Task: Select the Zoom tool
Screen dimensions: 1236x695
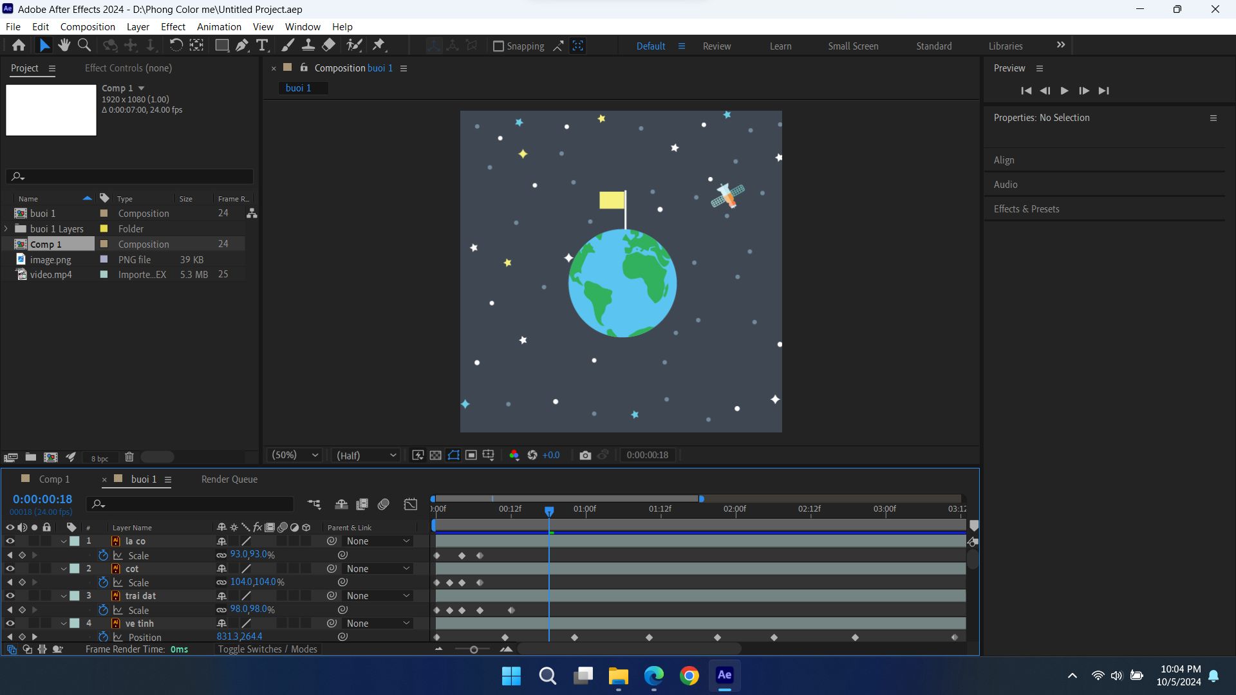Action: (x=84, y=45)
